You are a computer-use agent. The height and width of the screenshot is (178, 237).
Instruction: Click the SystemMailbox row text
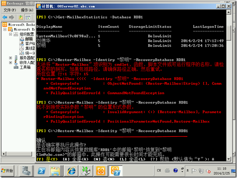tap(66, 36)
